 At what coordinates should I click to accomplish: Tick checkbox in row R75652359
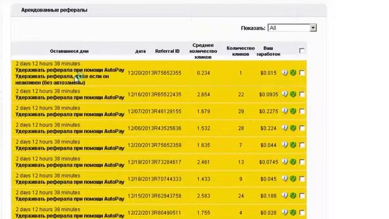[x=302, y=145]
